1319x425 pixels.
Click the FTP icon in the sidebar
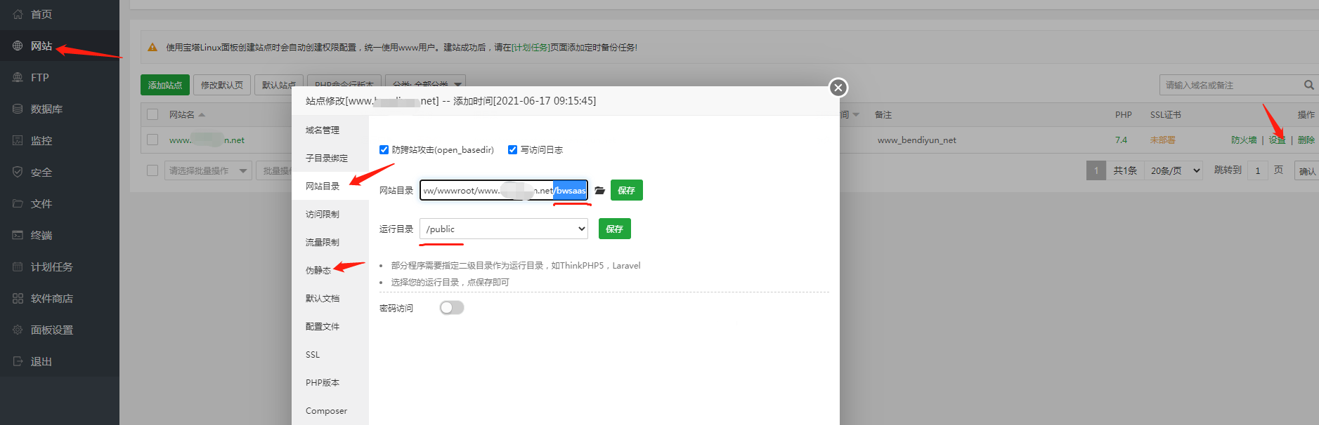coord(18,77)
